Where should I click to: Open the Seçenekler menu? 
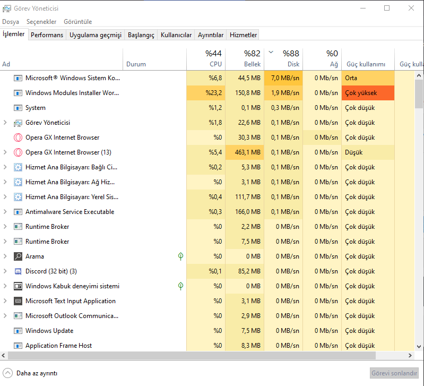coord(41,22)
